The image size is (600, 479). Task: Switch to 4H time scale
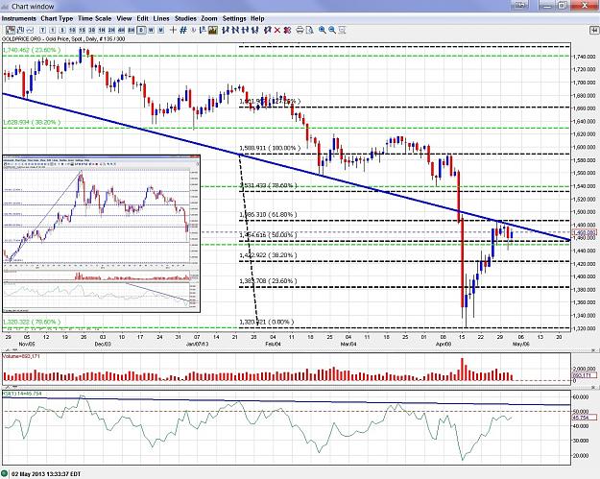click(x=121, y=30)
